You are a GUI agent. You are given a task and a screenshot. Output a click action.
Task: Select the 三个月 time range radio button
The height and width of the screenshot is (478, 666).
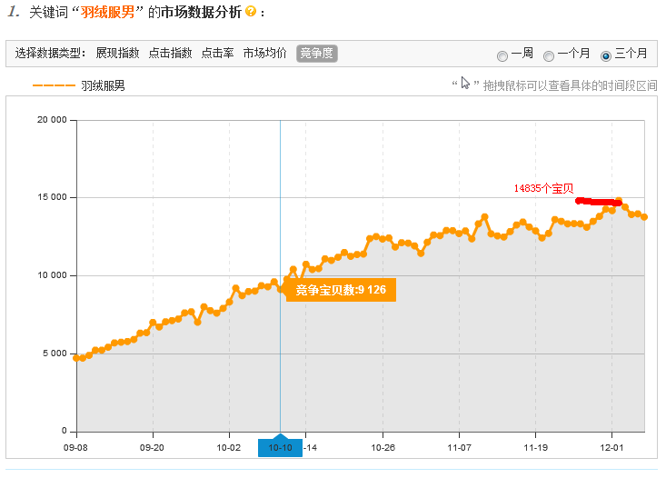[x=606, y=55]
